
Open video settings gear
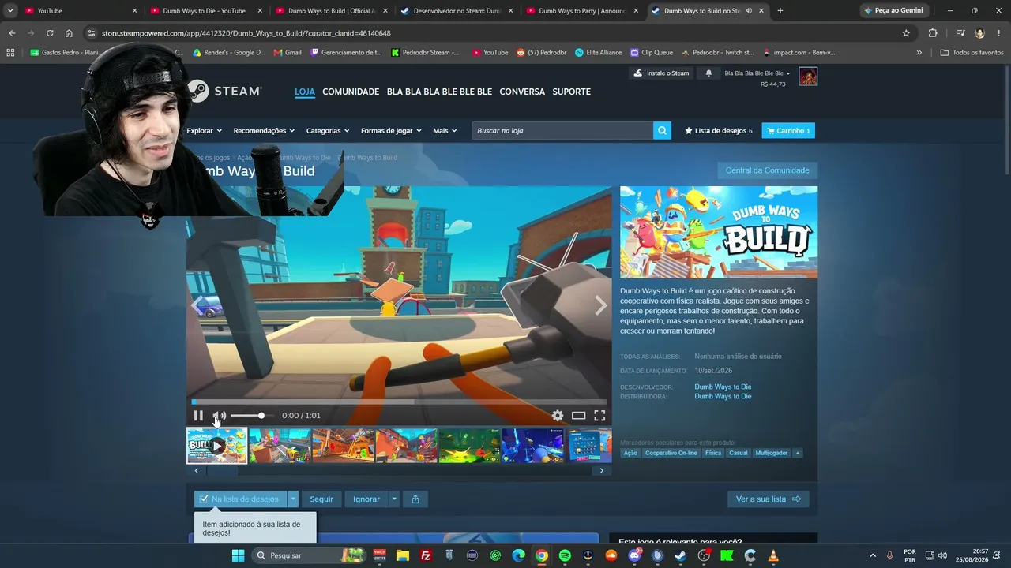point(558,416)
